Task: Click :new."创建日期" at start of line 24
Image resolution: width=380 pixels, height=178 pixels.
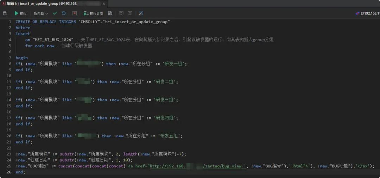Action: [x=33, y=160]
